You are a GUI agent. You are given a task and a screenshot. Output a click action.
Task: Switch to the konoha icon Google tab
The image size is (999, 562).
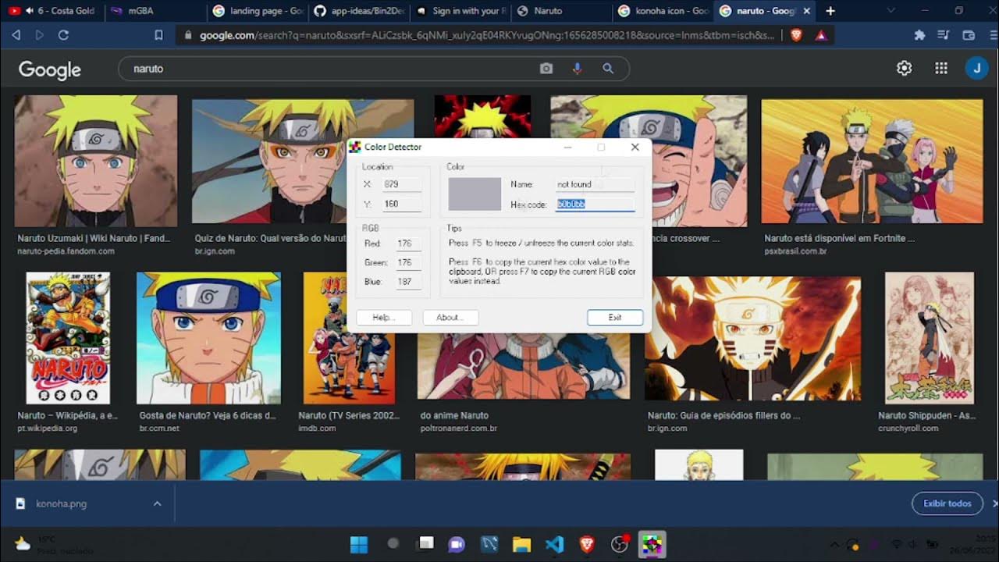663,11
